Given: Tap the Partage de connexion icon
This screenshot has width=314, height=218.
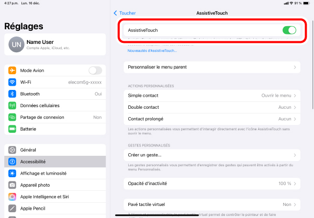Looking at the screenshot, I should pyautogui.click(x=12, y=117).
